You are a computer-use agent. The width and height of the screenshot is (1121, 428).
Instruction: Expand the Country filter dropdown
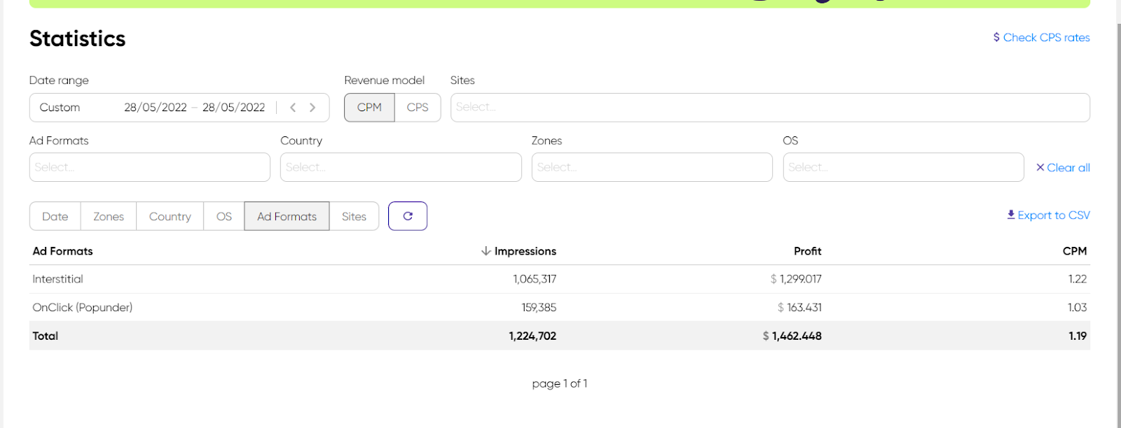coord(401,168)
